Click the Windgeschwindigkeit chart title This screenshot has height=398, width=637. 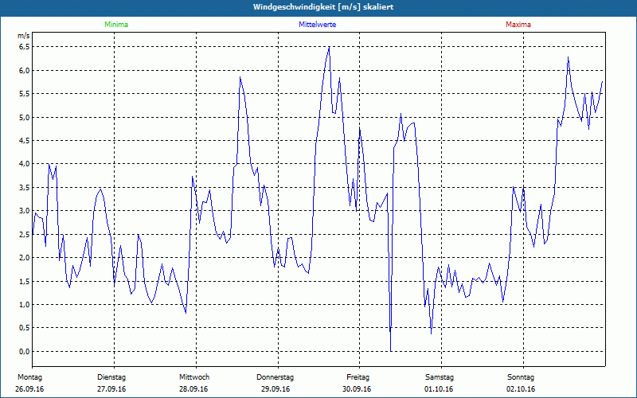point(323,7)
